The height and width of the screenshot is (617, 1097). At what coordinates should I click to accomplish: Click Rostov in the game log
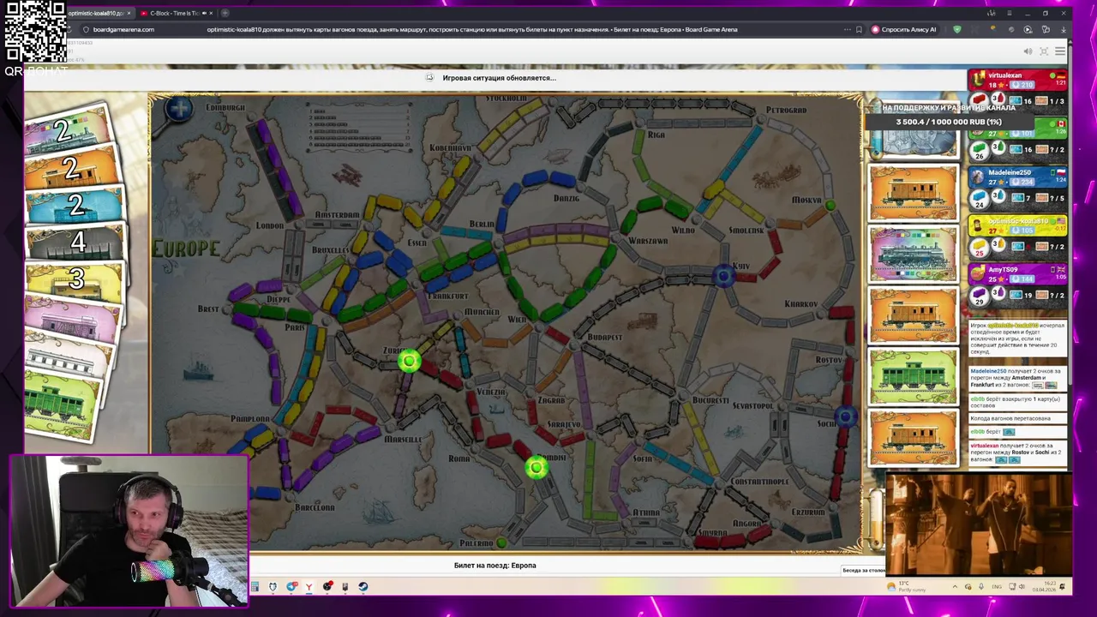coord(1021,452)
